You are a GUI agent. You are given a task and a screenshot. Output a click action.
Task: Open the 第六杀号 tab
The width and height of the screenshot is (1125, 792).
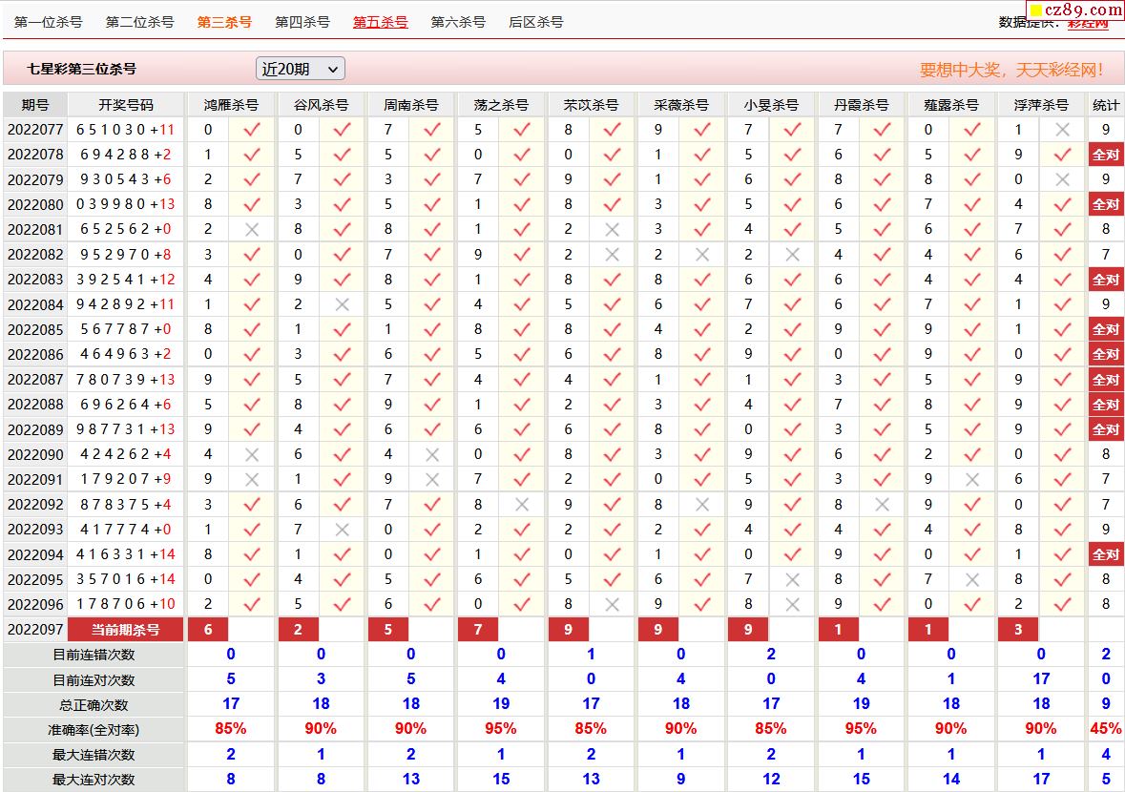[458, 22]
